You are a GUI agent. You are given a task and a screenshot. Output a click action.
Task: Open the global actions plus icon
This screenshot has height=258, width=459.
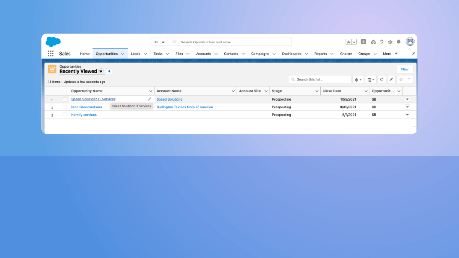[x=363, y=42]
